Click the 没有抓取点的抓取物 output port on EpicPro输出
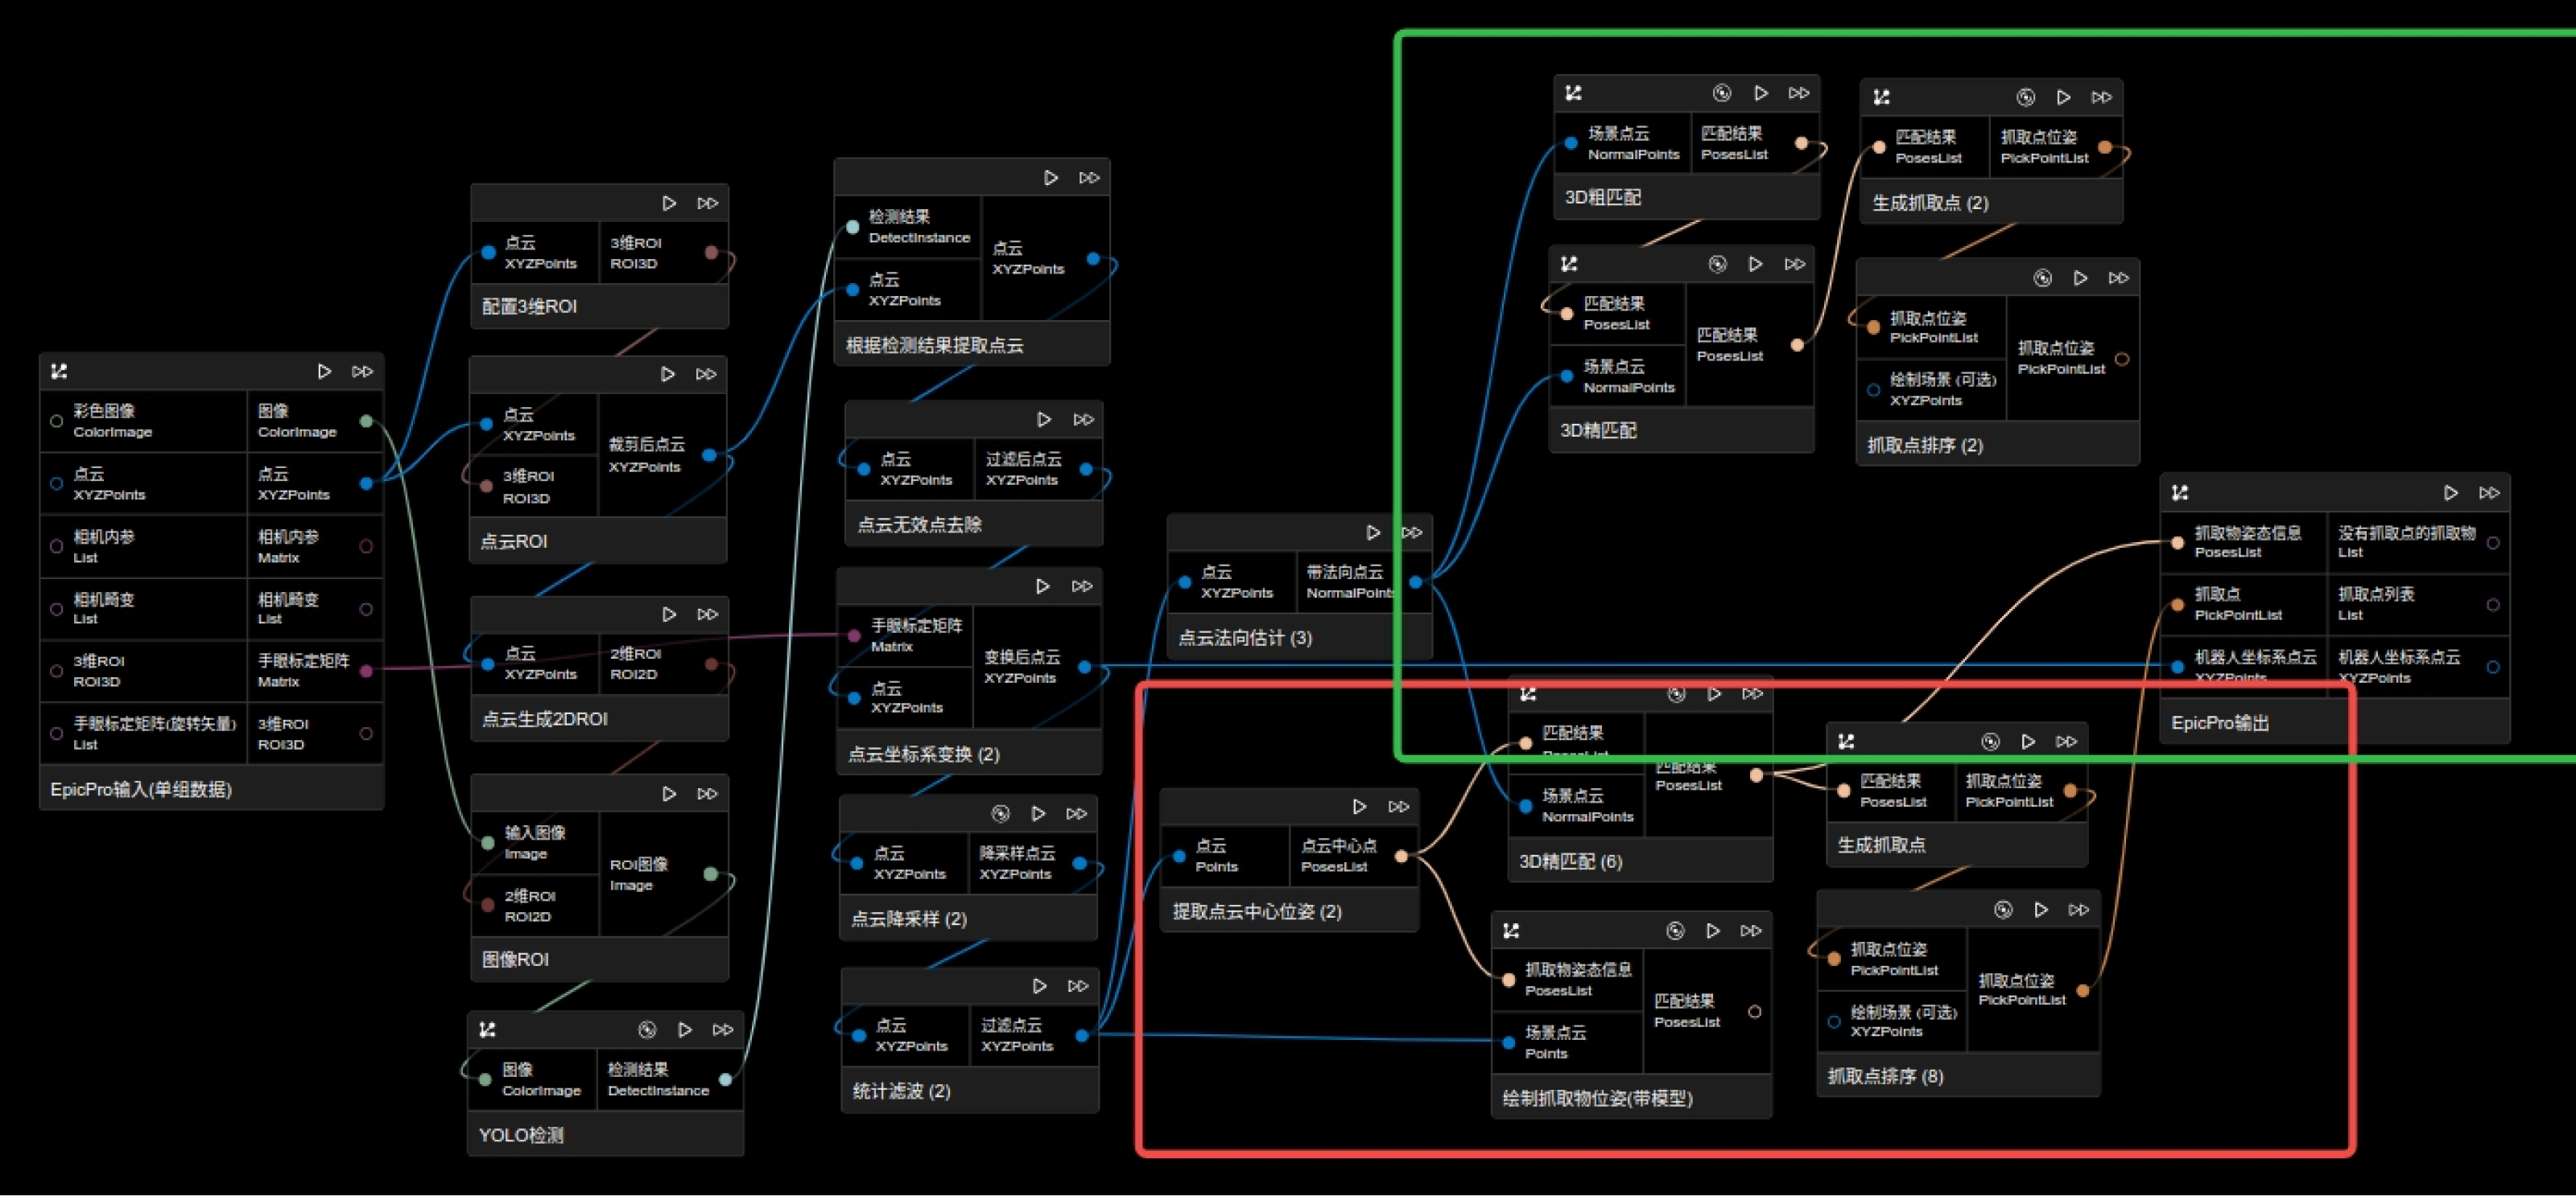Viewport: 2576px width, 1196px height. coord(2493,543)
